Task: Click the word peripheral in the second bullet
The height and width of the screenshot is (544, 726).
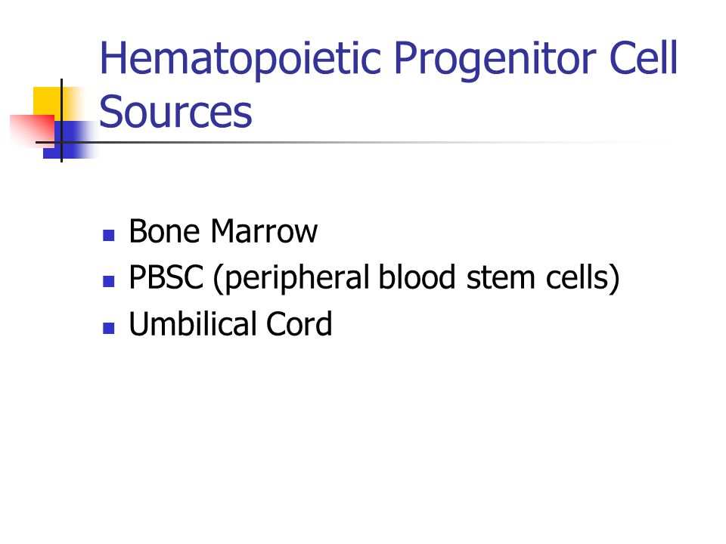Action: coord(290,279)
